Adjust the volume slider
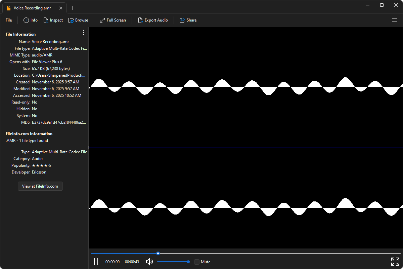 point(173,262)
